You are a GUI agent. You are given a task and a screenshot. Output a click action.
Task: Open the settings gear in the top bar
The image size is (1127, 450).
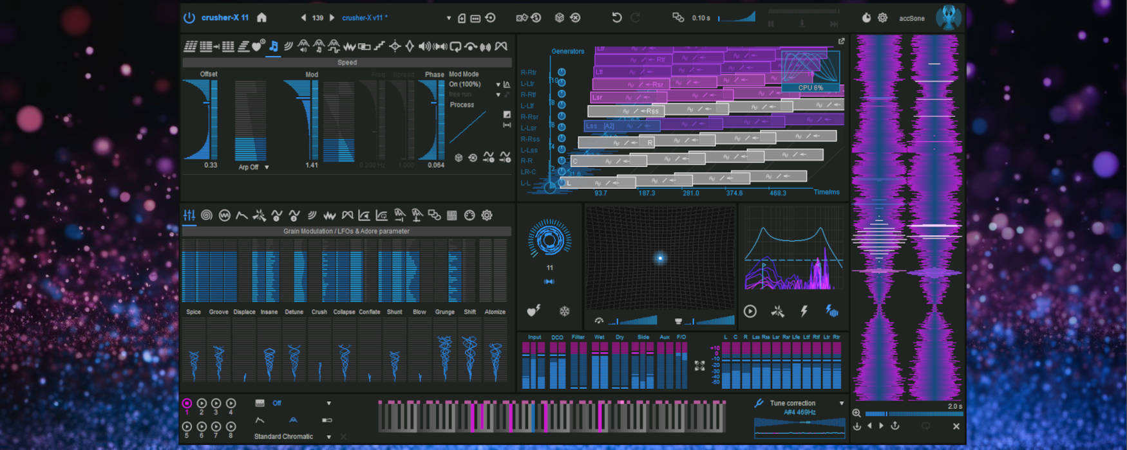point(882,18)
